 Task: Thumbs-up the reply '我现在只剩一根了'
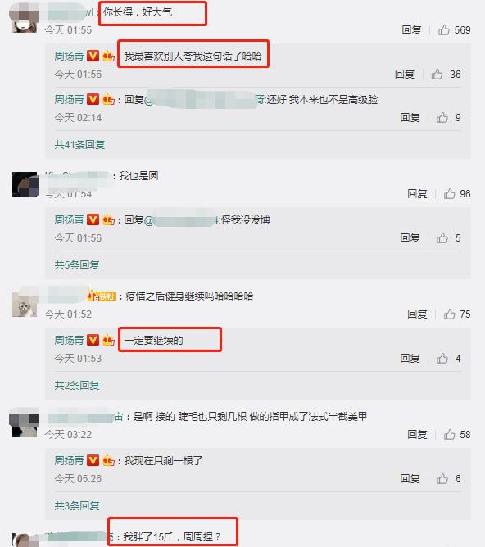[x=442, y=478]
